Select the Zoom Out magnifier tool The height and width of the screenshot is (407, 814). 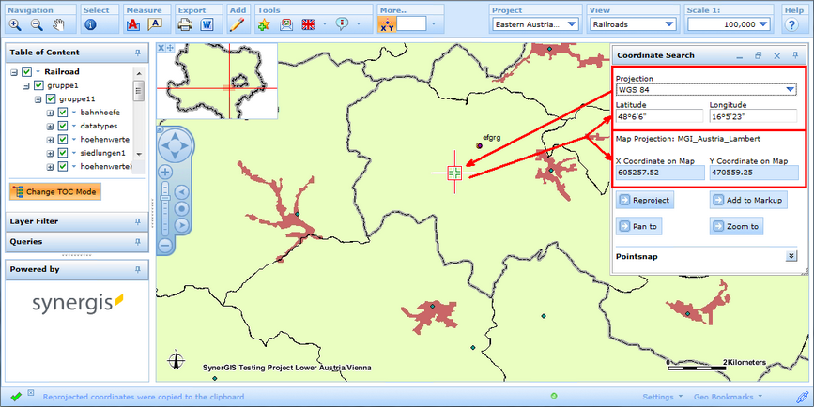click(x=37, y=24)
